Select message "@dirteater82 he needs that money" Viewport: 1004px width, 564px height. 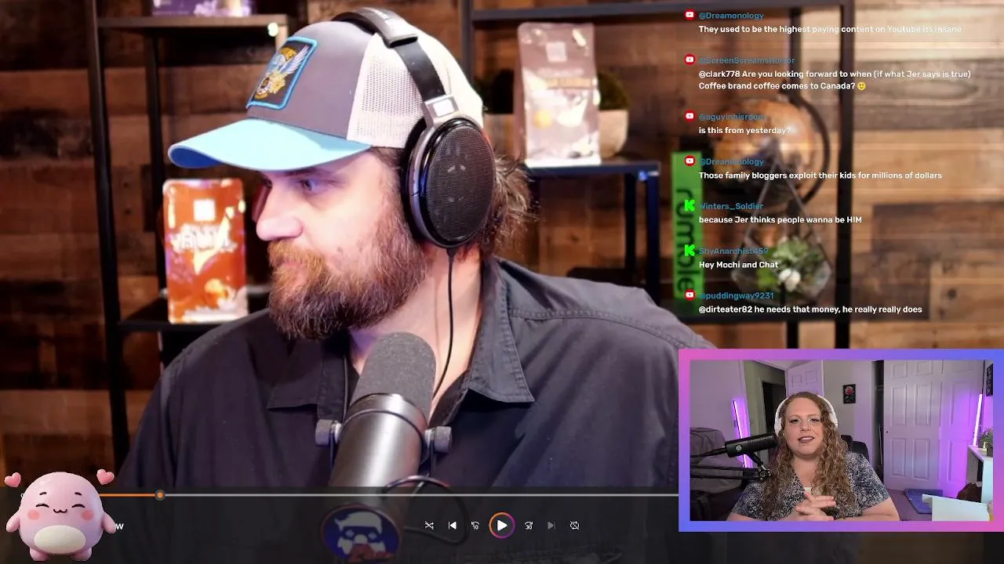point(810,309)
